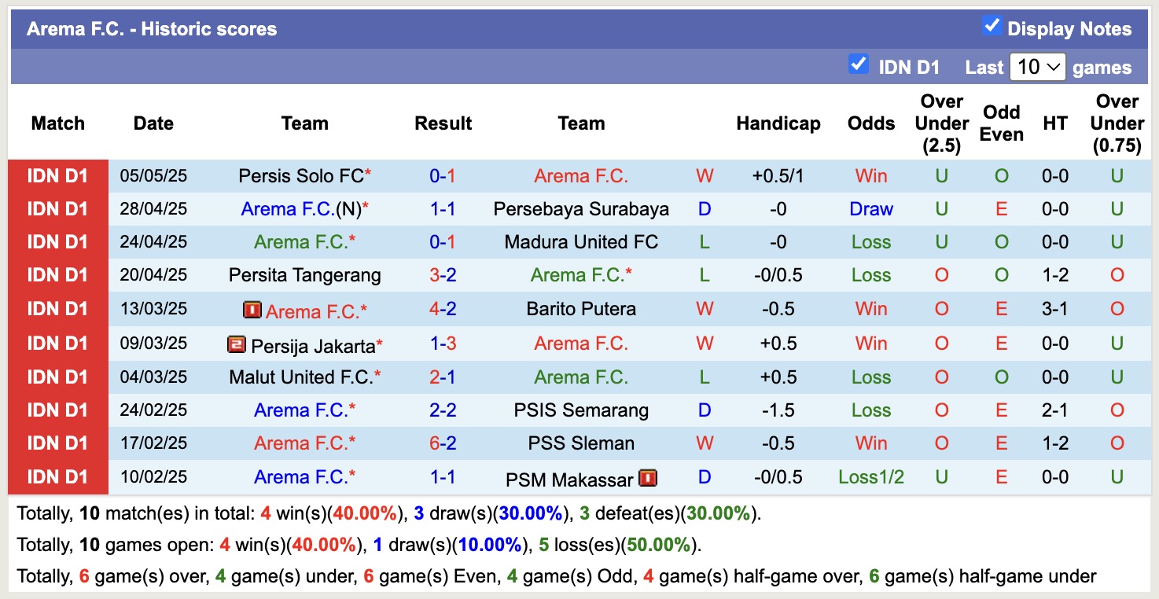Image resolution: width=1159 pixels, height=599 pixels.
Task: Select Madura United FC in the 24/04/25 row
Action: click(581, 242)
